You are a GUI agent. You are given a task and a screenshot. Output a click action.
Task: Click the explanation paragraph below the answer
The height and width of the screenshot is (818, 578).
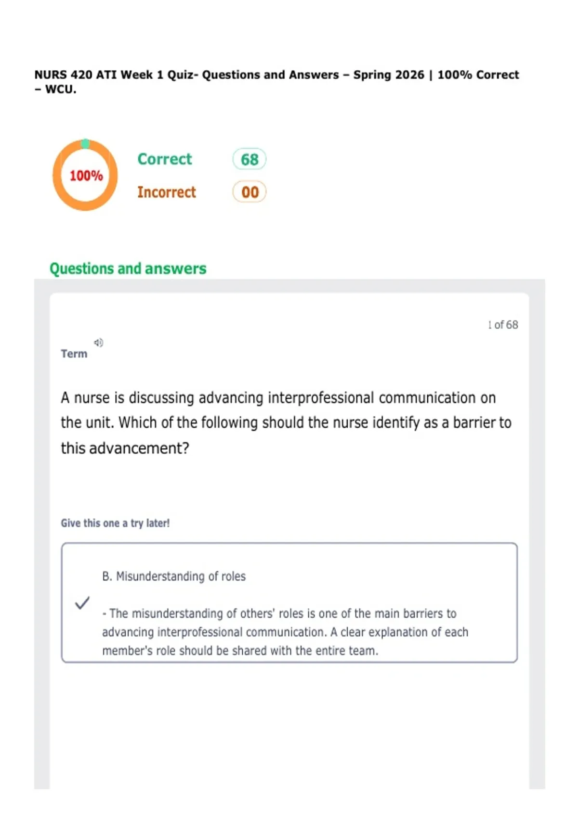285,632
